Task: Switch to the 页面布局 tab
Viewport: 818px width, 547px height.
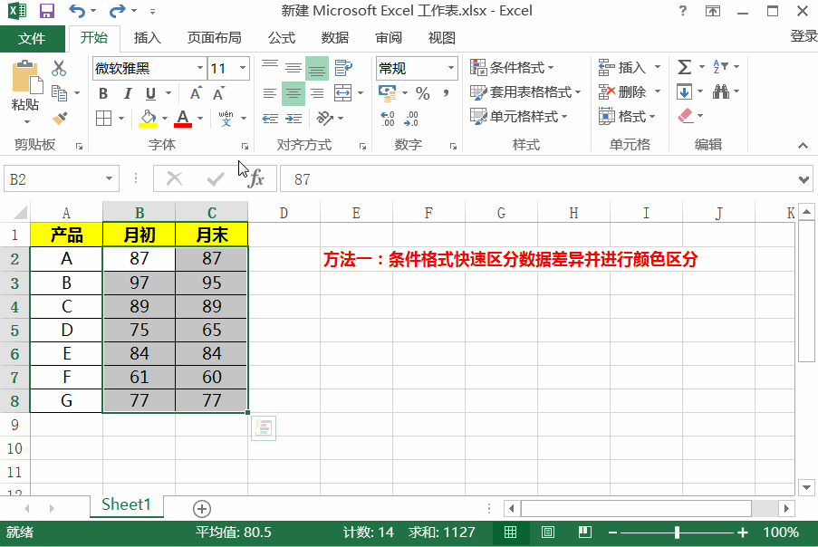Action: 215,38
